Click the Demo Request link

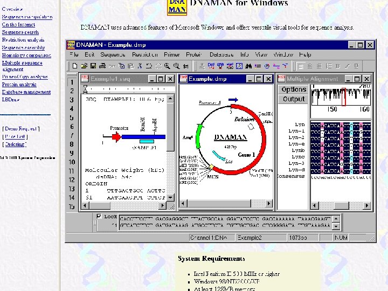point(21,129)
